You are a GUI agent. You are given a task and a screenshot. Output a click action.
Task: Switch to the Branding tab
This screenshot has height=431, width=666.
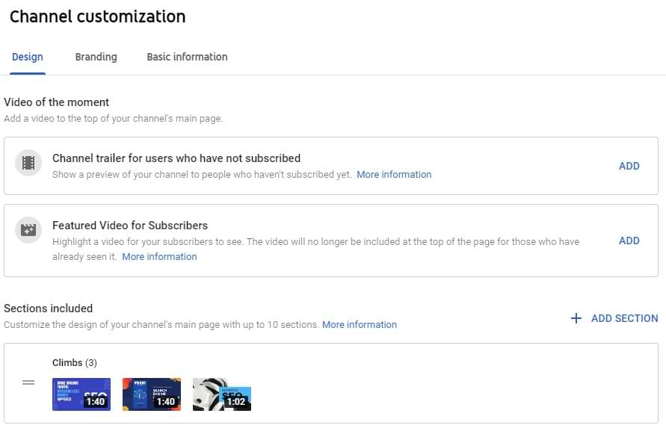[x=96, y=57]
